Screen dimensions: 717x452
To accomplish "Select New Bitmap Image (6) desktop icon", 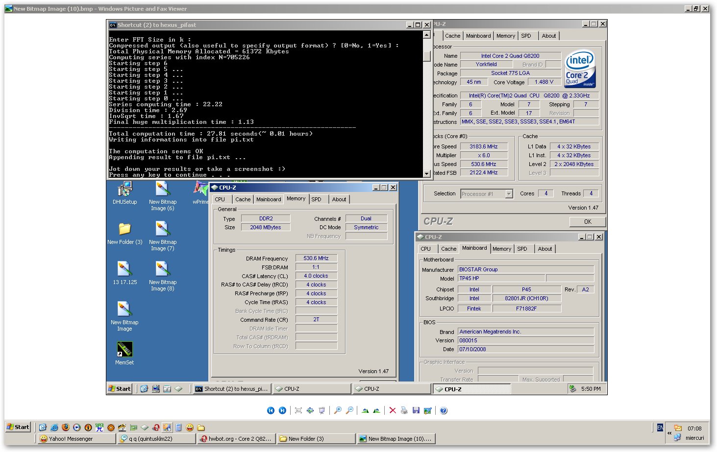I will [163, 196].
